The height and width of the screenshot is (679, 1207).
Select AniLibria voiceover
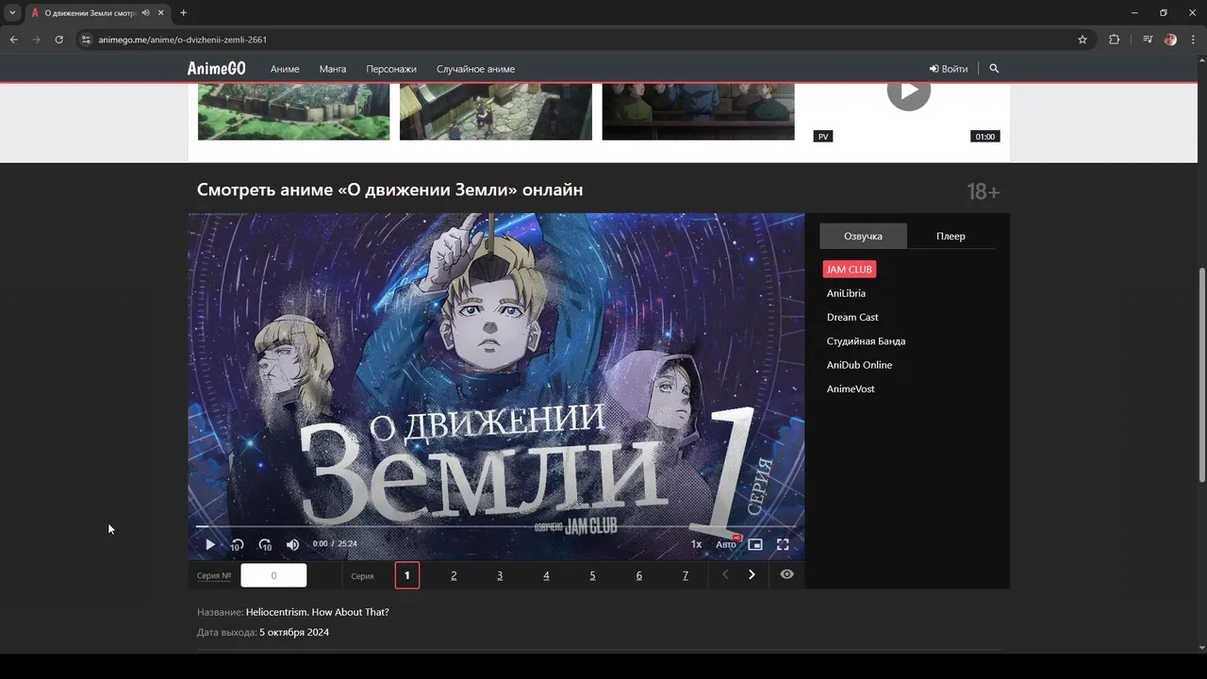[846, 293]
